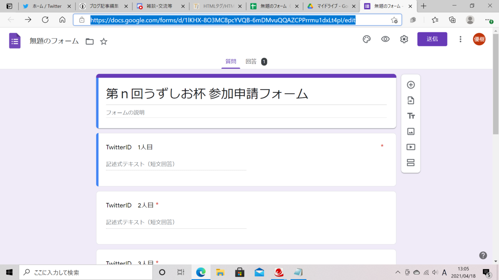Open the browser profile account avatar
Viewport: 499px width, 280px height.
coord(470,19)
